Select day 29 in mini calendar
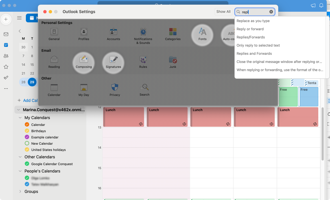Screen dimensions: 330x200 tap(32, 82)
